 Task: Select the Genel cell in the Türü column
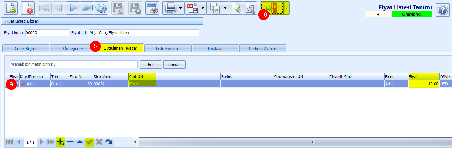click(59, 84)
